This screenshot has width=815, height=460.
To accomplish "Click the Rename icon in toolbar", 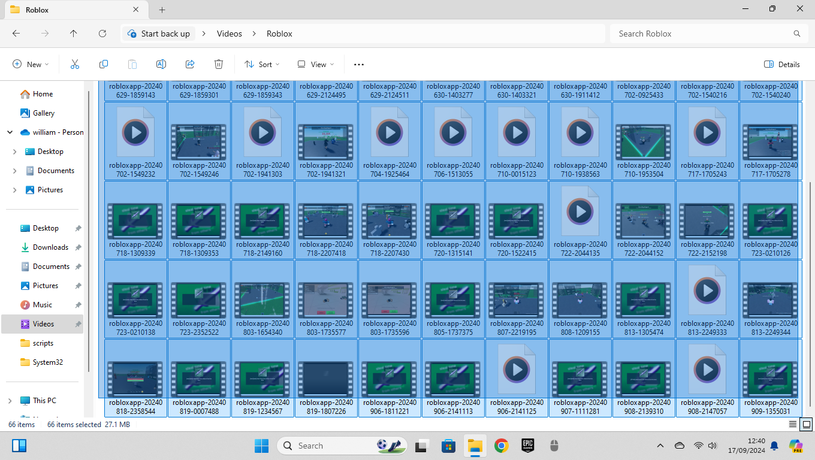I will click(161, 64).
